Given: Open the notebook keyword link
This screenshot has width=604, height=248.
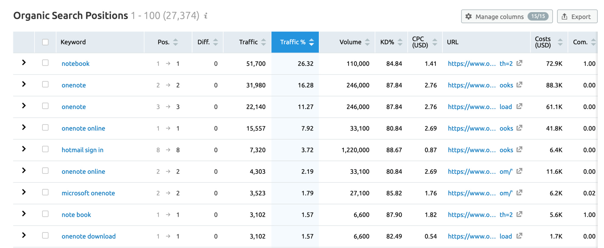Looking at the screenshot, I should coord(75,64).
